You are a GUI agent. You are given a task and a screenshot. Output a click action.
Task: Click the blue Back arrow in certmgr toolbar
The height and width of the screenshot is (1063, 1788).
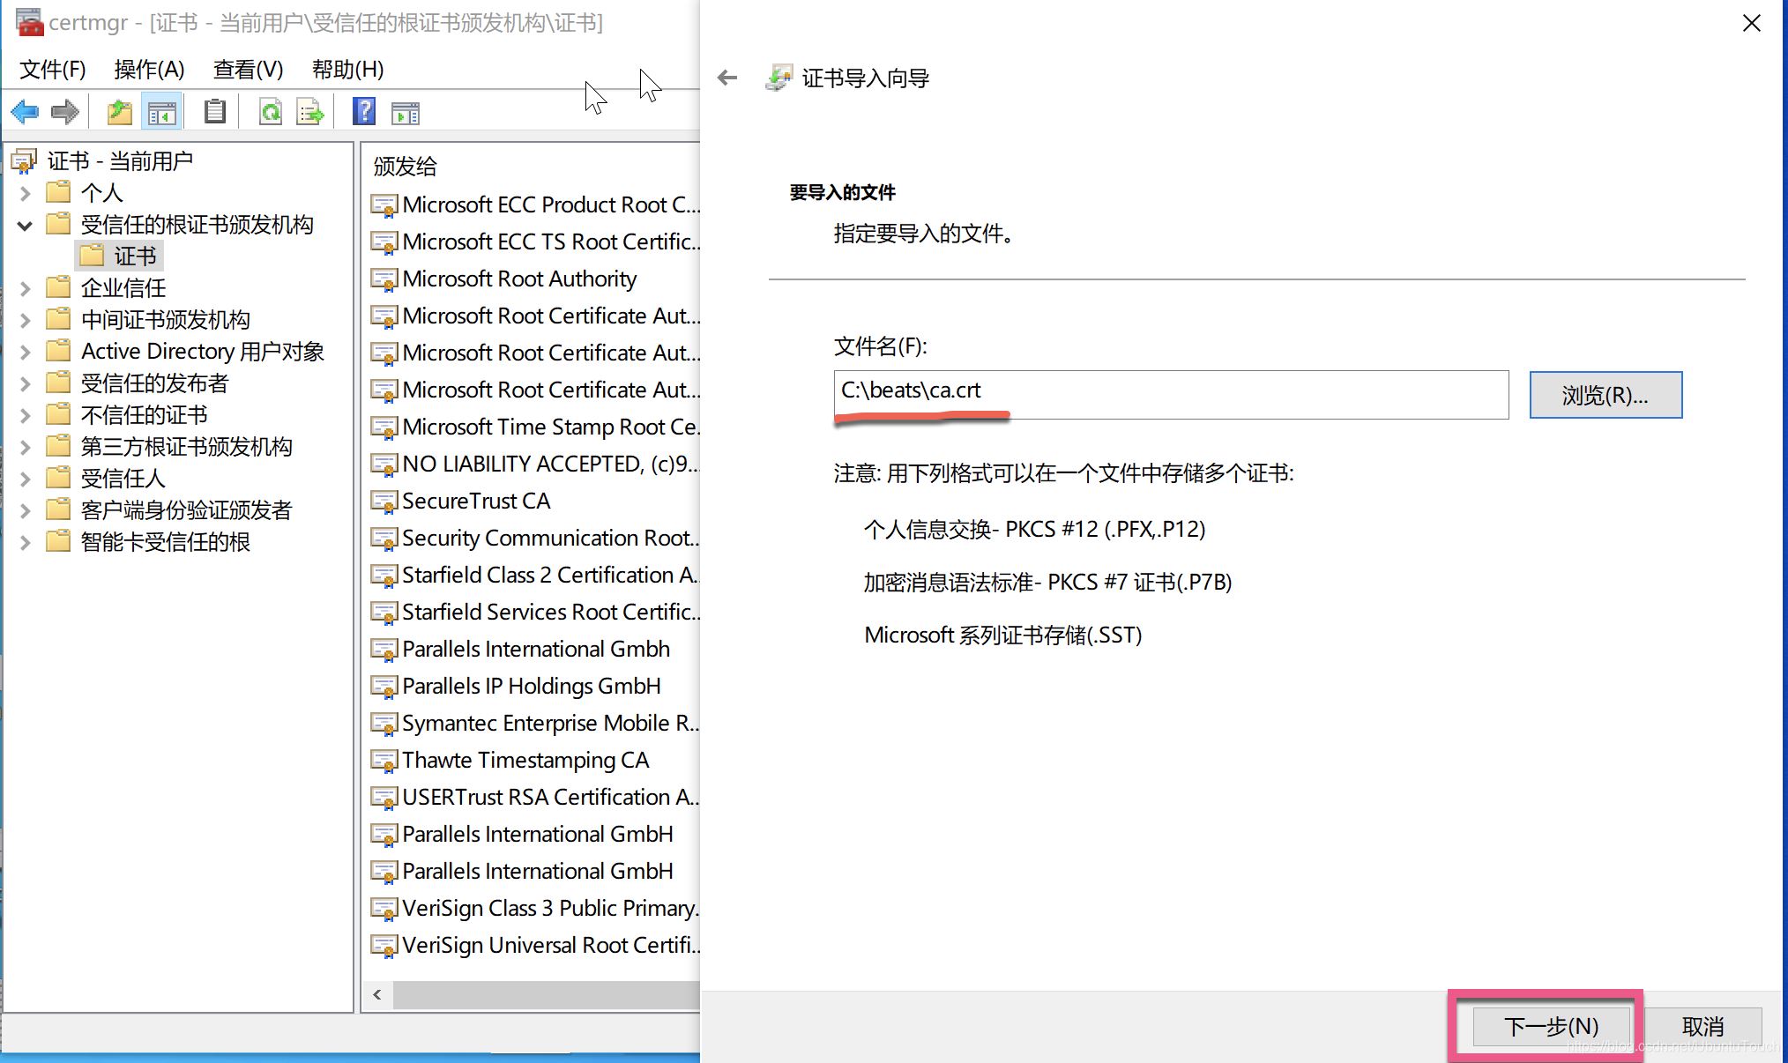(x=25, y=112)
